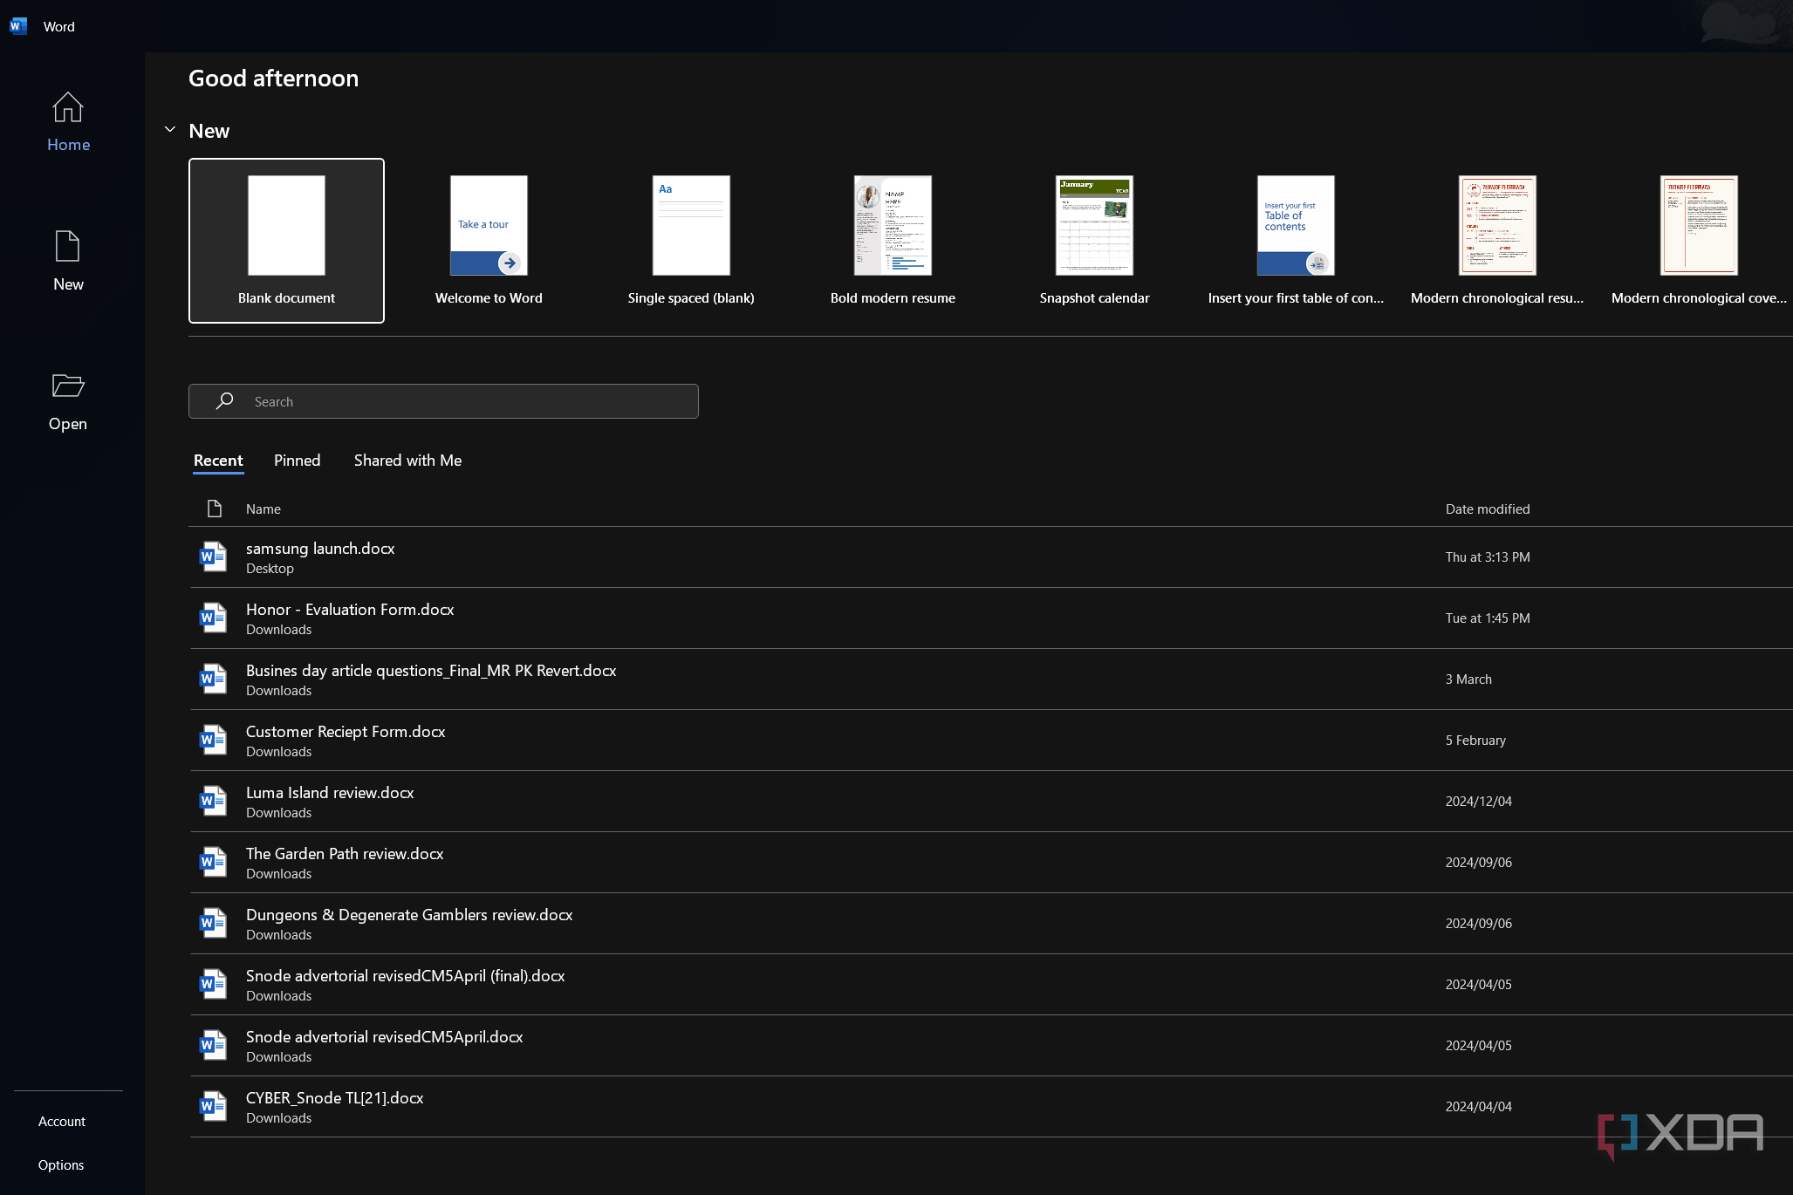Open the Open folder sidebar icon
1793x1195 pixels.
[x=68, y=386]
